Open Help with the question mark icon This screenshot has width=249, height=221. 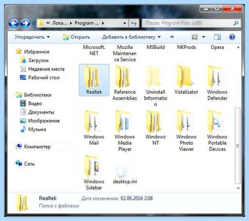(232, 37)
